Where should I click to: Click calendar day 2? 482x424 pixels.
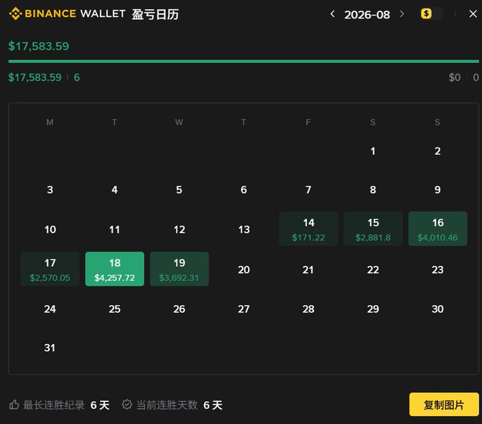coord(438,151)
